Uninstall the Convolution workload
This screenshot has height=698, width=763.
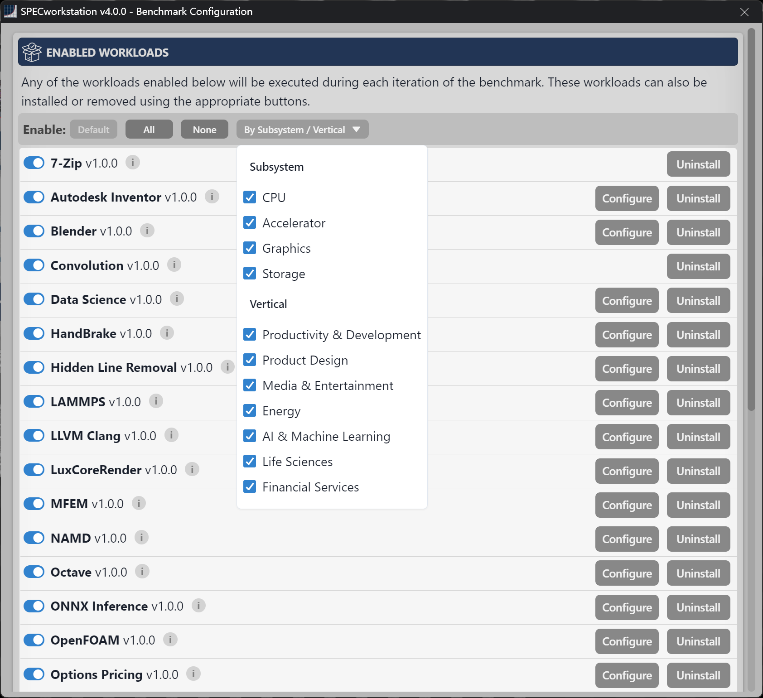698,266
